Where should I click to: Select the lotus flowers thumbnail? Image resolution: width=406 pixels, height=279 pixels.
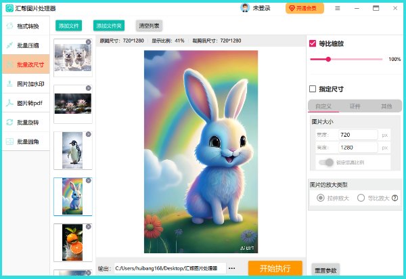click(x=73, y=104)
